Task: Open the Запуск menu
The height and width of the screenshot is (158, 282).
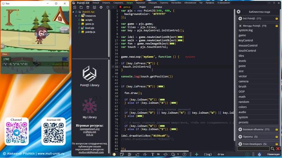Action: (130, 3)
